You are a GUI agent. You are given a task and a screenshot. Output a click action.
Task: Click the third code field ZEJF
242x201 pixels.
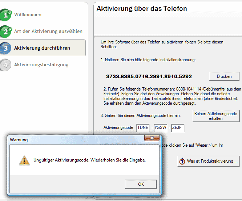(x=178, y=128)
